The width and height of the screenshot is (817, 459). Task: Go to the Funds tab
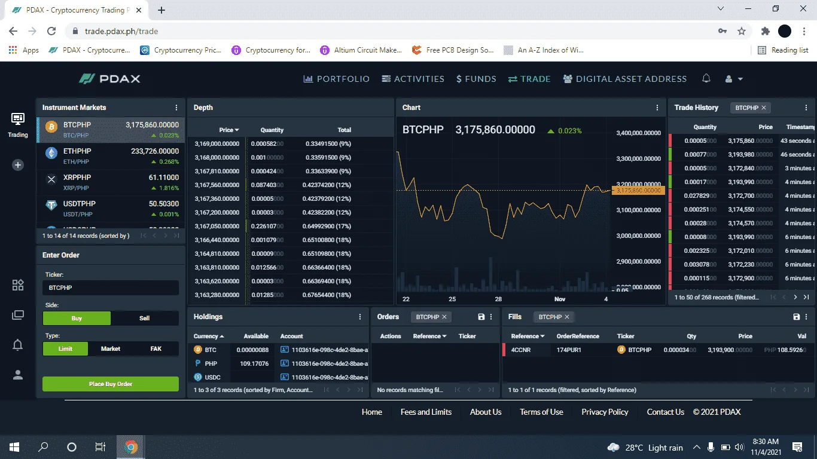click(476, 79)
